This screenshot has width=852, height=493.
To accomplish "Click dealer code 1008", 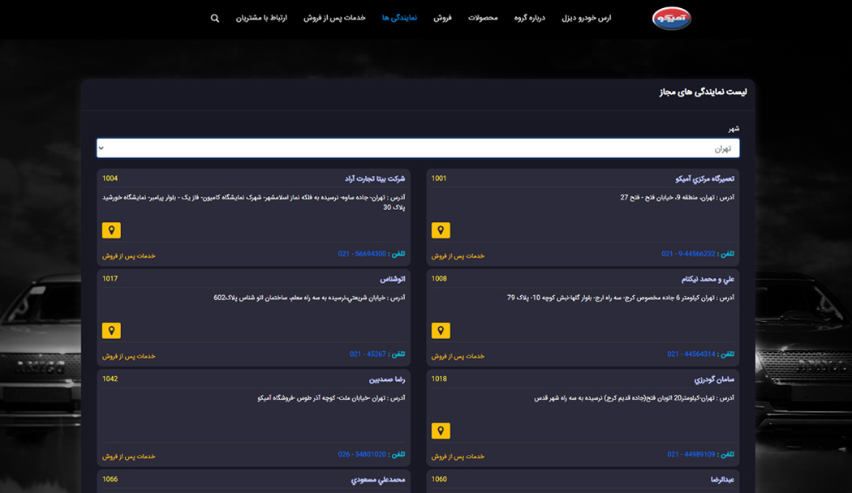I will point(439,279).
